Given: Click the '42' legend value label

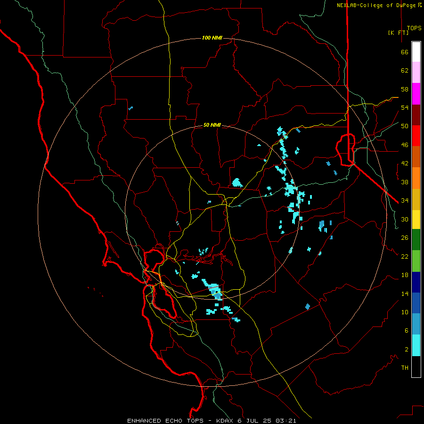Looking at the screenshot, I should click(x=405, y=163).
